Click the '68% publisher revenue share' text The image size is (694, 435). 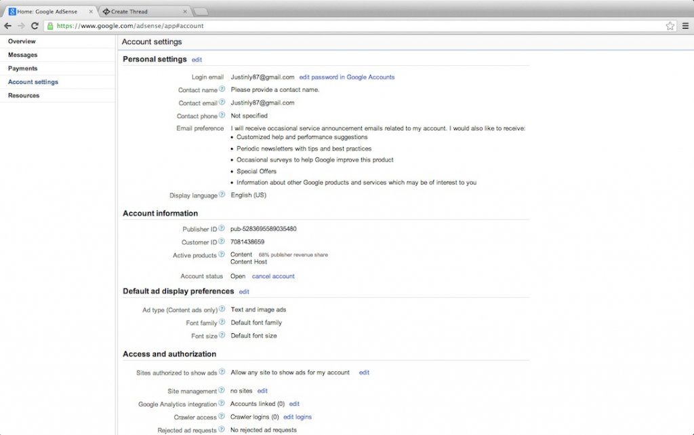293,254
